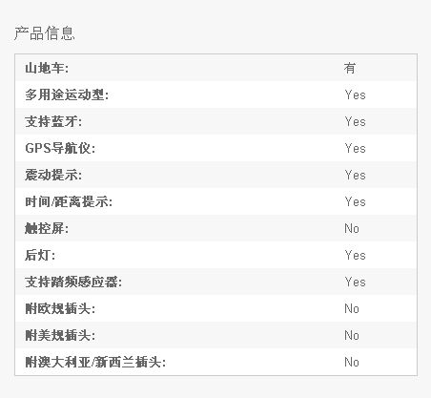Click the 产品信息 heading
This screenshot has height=398, width=431.
click(x=45, y=33)
